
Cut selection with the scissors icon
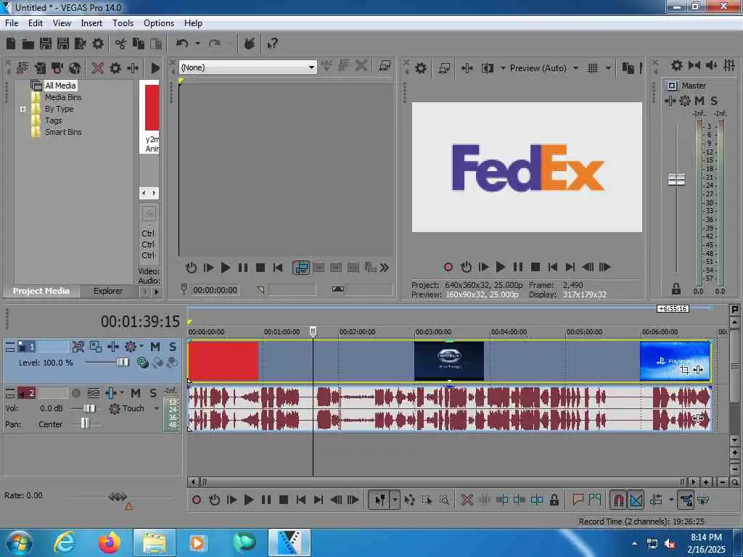120,44
